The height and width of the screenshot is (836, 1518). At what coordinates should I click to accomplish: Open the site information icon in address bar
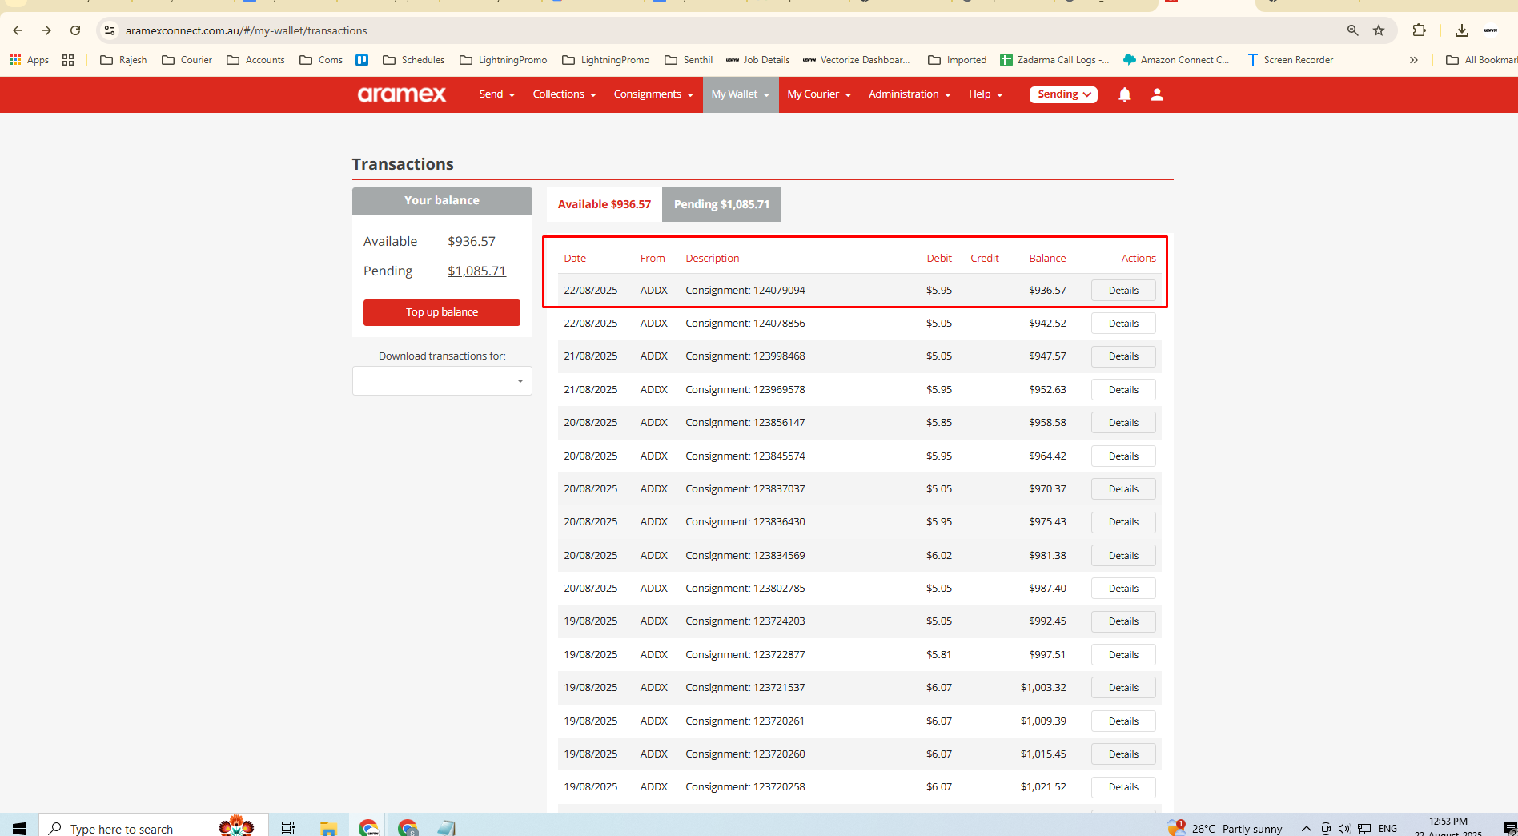point(110,30)
